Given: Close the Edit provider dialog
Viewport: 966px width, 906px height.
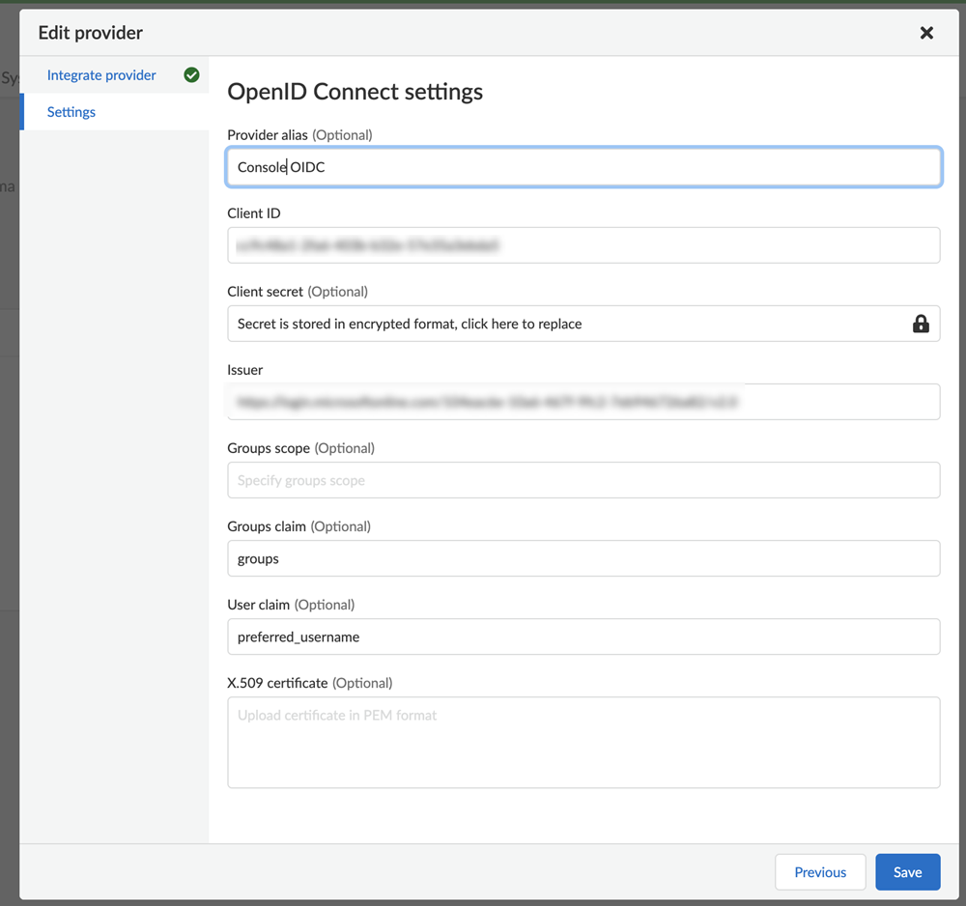Looking at the screenshot, I should click(926, 33).
